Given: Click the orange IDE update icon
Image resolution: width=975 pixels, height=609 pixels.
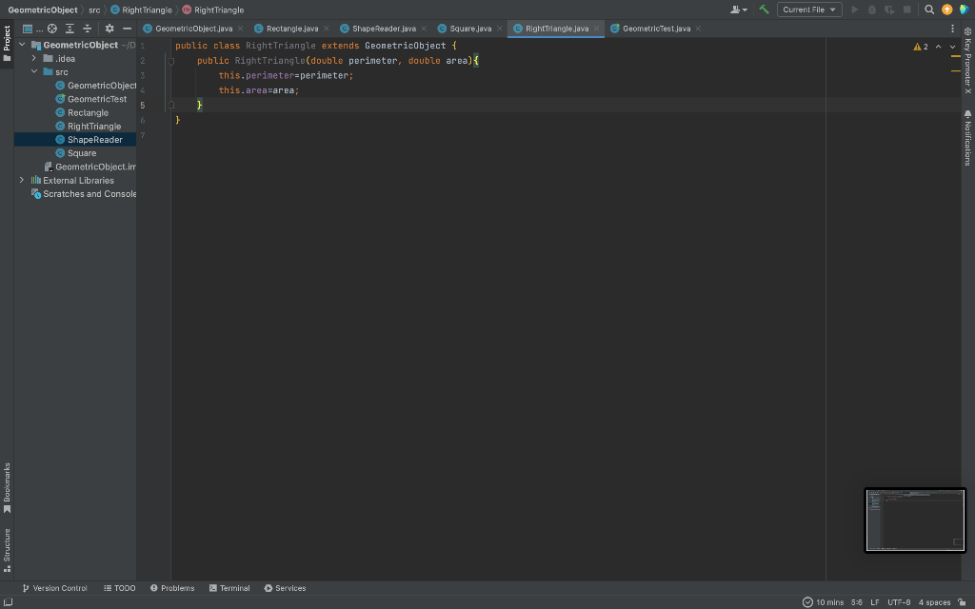Looking at the screenshot, I should (x=946, y=10).
